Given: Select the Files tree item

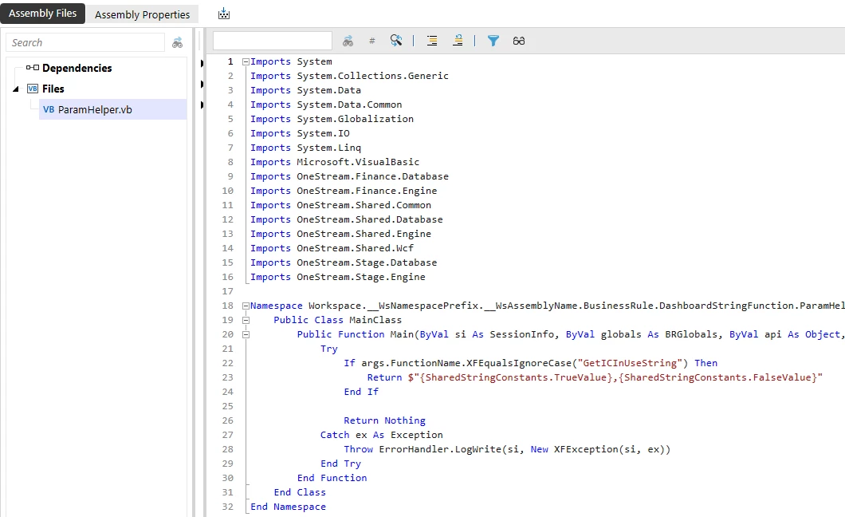Looking at the screenshot, I should click(53, 89).
